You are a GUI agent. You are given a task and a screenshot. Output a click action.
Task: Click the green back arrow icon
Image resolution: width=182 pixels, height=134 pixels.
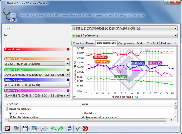coord(54,129)
